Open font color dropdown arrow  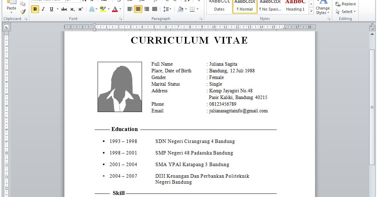(120, 9)
